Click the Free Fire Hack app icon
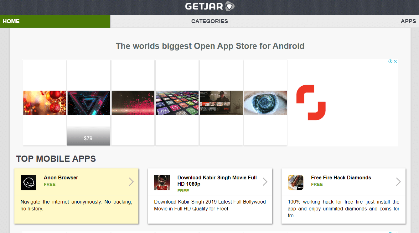The width and height of the screenshot is (419, 233). [x=295, y=182]
